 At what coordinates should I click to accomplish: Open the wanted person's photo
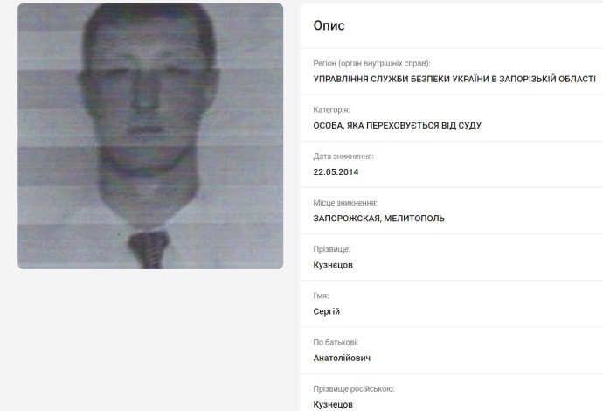[x=150, y=136]
